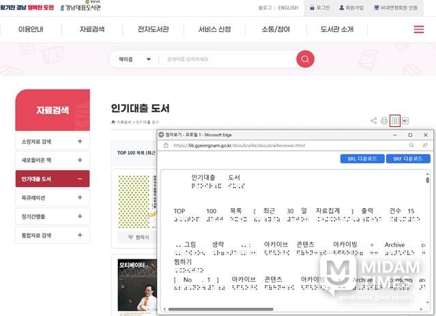Click the 경남대표도서관 logo

click(x=81, y=8)
